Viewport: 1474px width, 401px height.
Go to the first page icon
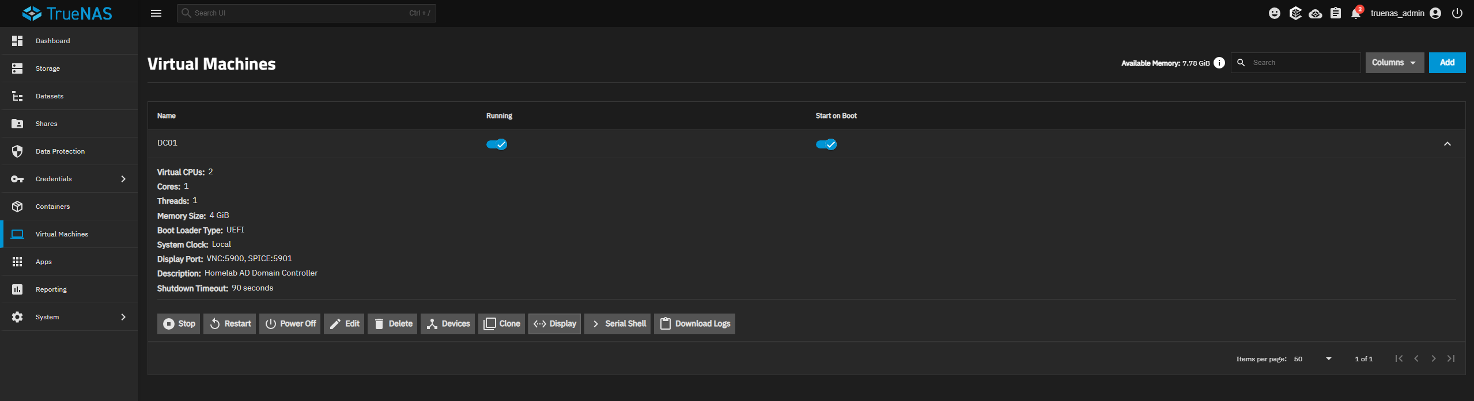(1399, 359)
